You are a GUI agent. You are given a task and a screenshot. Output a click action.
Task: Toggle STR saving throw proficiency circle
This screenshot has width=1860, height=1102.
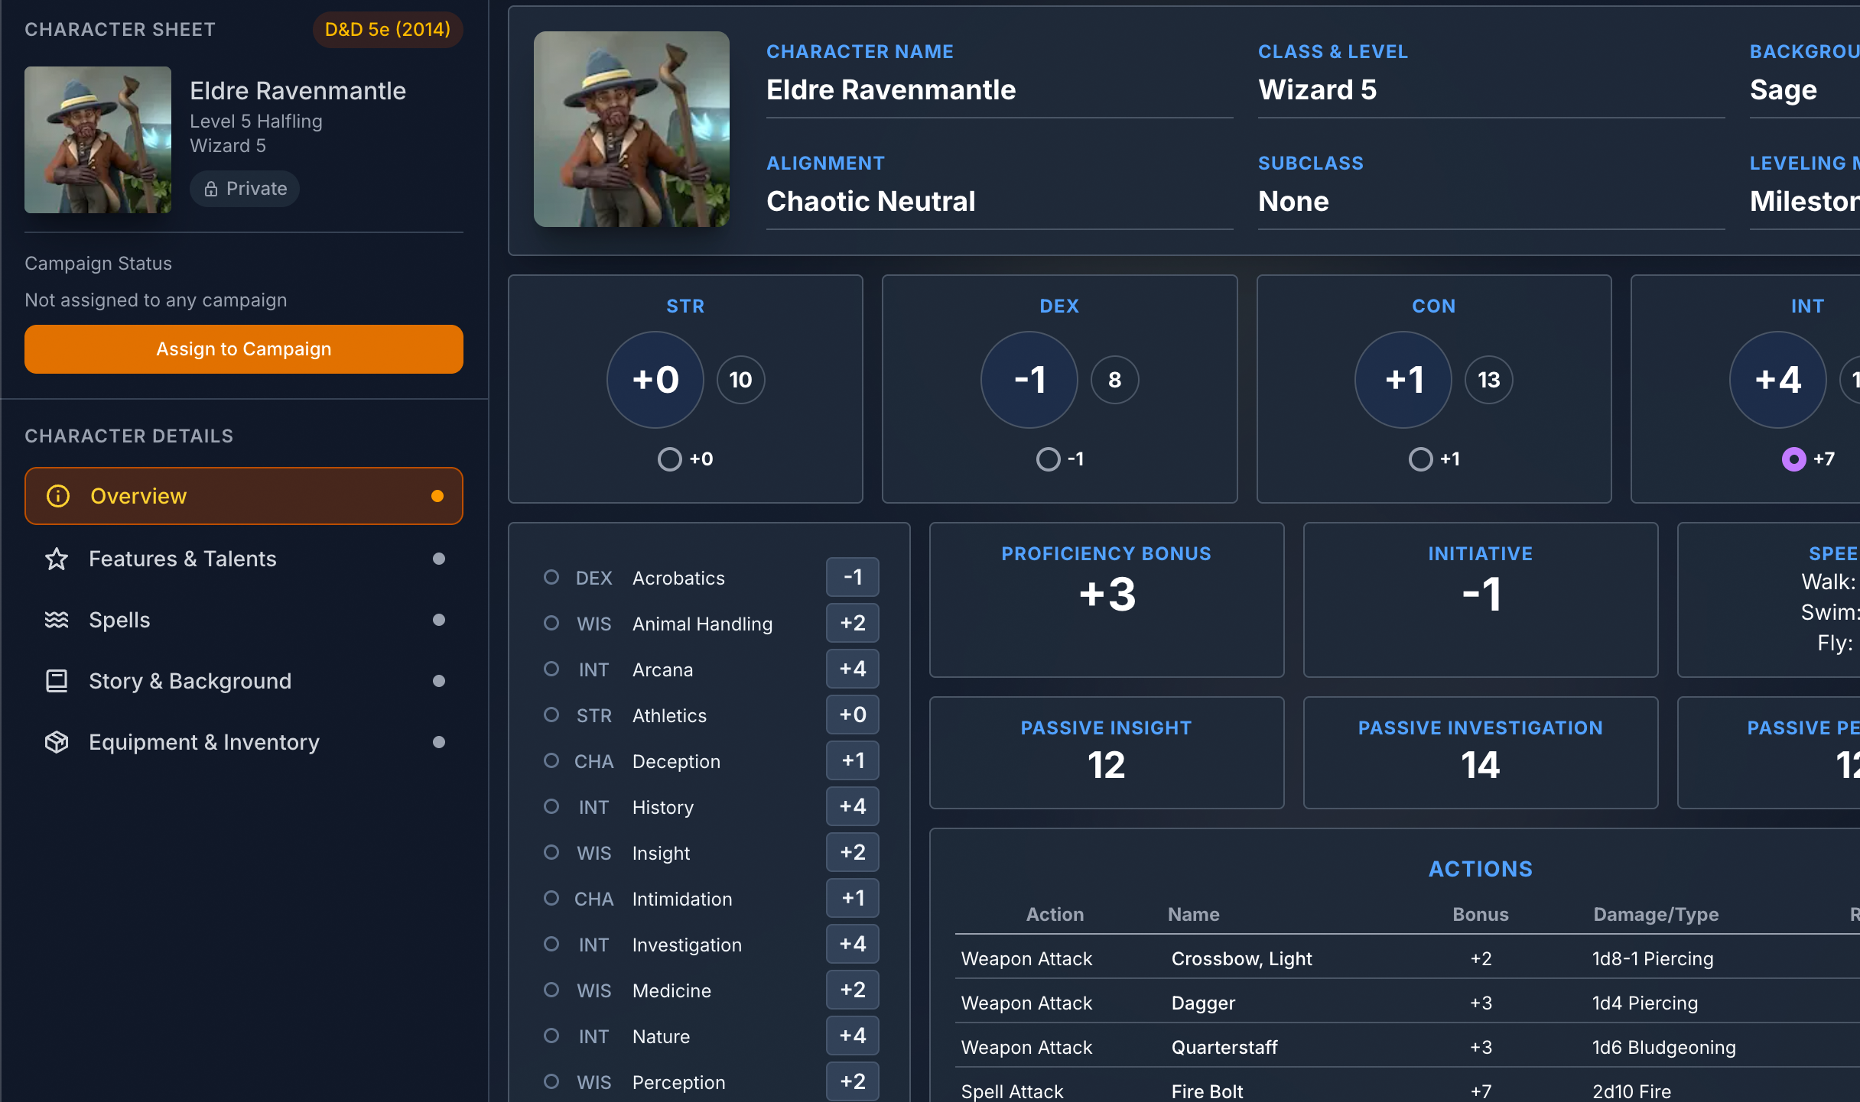pos(669,459)
